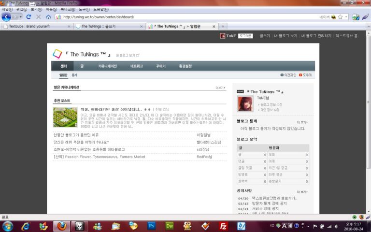Show hidden system tray icons arrow
The width and height of the screenshot is (371, 232).
tap(308, 226)
